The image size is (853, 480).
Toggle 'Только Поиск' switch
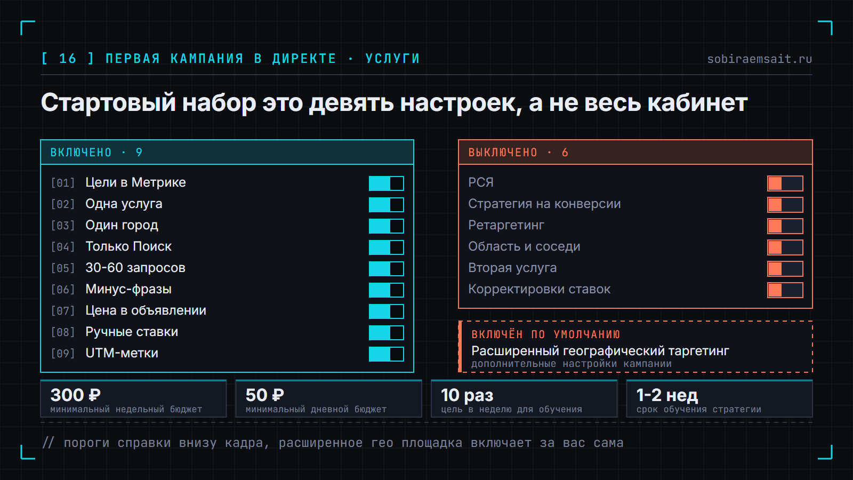pos(387,247)
